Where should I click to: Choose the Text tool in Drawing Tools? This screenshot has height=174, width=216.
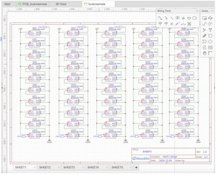210,30
